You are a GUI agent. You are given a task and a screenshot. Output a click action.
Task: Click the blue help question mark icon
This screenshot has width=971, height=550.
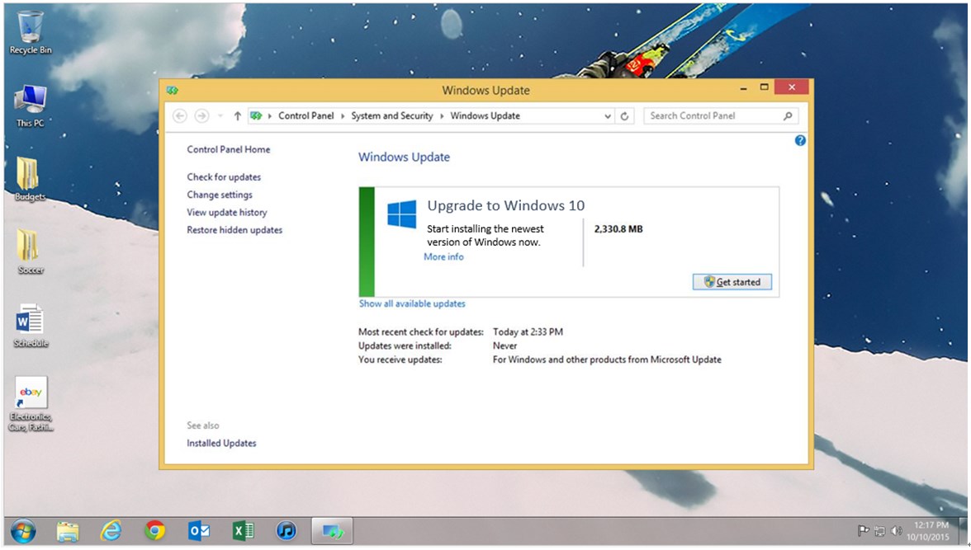(x=800, y=140)
